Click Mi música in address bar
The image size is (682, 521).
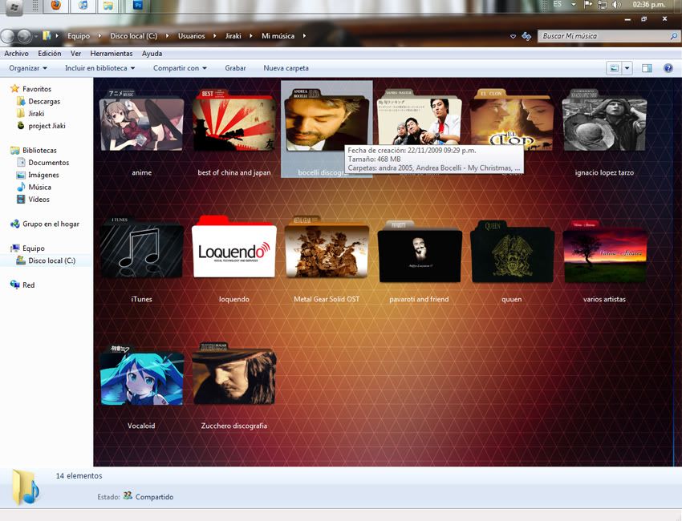[x=278, y=36]
